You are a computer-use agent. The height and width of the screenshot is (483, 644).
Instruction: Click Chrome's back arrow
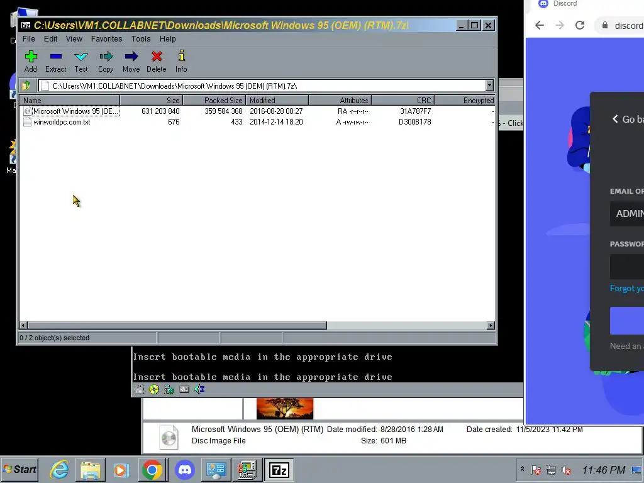(x=540, y=25)
